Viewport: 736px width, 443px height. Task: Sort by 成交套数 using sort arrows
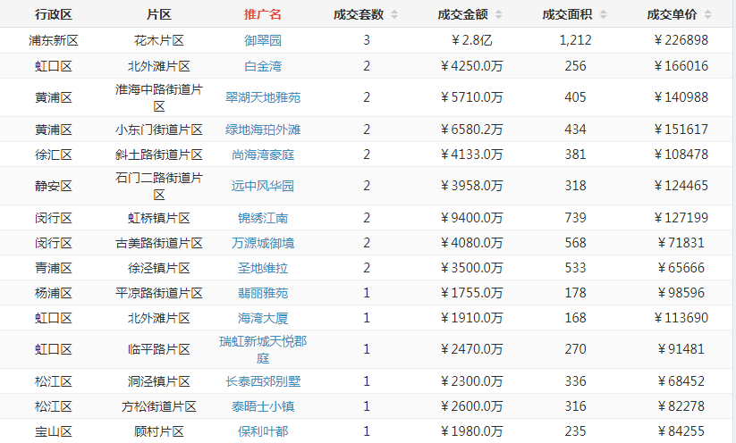click(x=394, y=14)
